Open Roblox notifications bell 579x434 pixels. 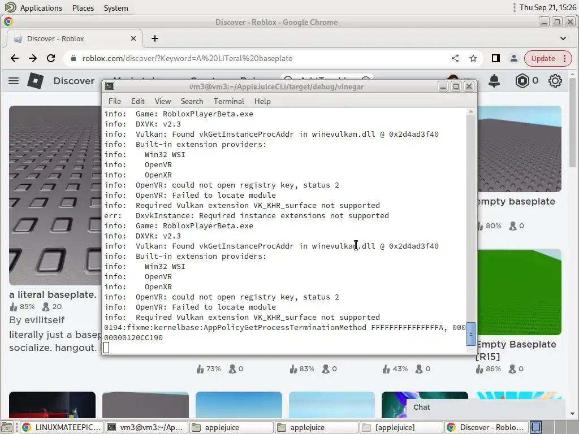click(x=494, y=81)
